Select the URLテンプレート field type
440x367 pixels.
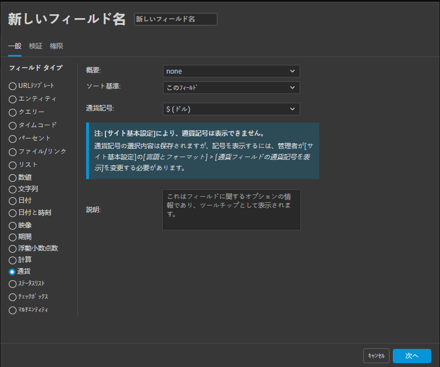point(12,85)
